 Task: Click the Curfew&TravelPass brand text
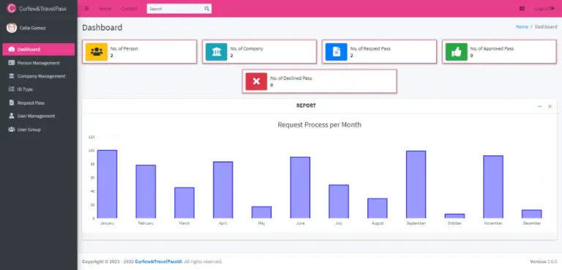coord(42,9)
